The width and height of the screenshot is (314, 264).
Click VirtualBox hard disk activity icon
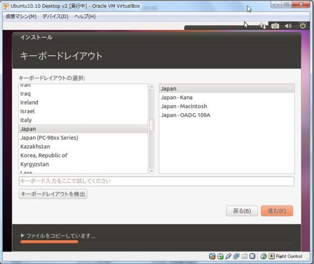pyautogui.click(x=212, y=256)
